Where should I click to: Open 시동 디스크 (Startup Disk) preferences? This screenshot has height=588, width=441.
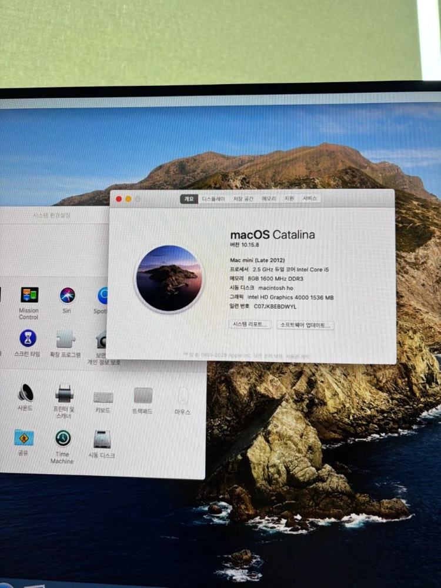102,439
